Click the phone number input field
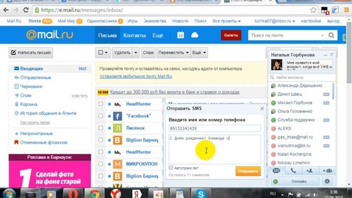This screenshot has width=352, height=198. [x=215, y=128]
